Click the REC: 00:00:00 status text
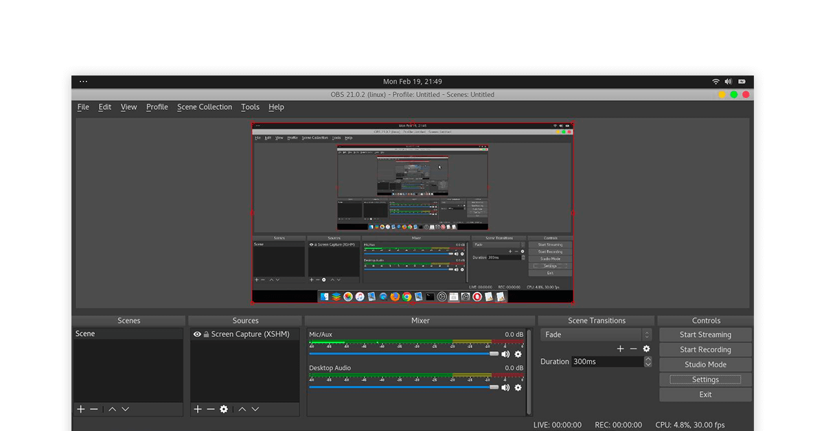This screenshot has height=431, width=824. [x=619, y=425]
